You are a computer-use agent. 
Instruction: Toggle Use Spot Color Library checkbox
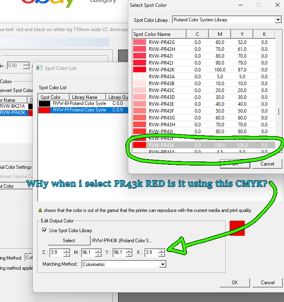45,231
